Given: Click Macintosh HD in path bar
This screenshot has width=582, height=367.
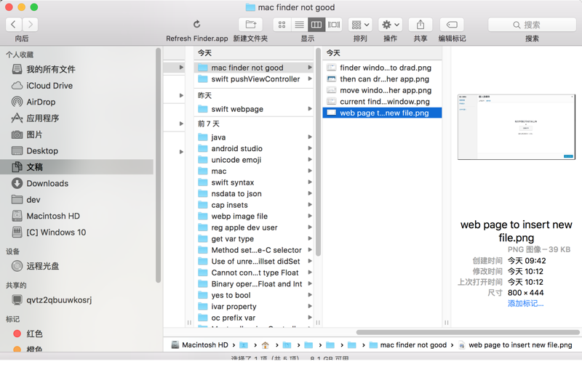Looking at the screenshot, I should click(200, 344).
